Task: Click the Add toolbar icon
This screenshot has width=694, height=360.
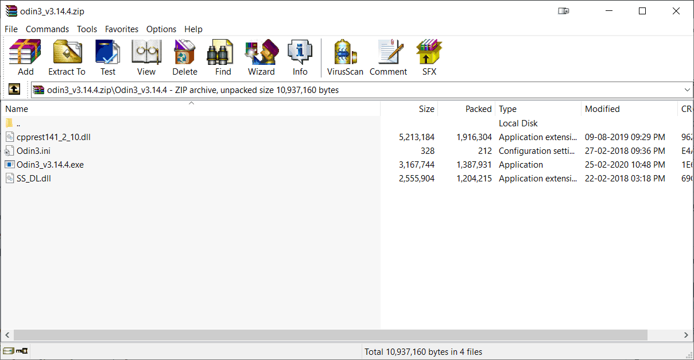Action: 25,58
